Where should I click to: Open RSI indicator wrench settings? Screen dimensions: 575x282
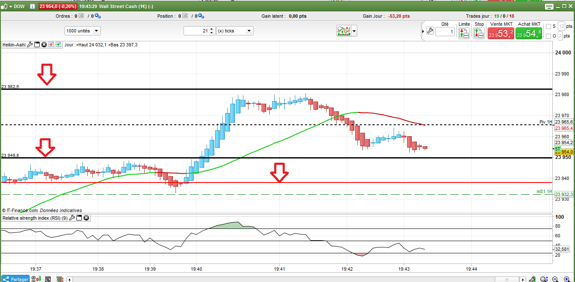(72, 218)
